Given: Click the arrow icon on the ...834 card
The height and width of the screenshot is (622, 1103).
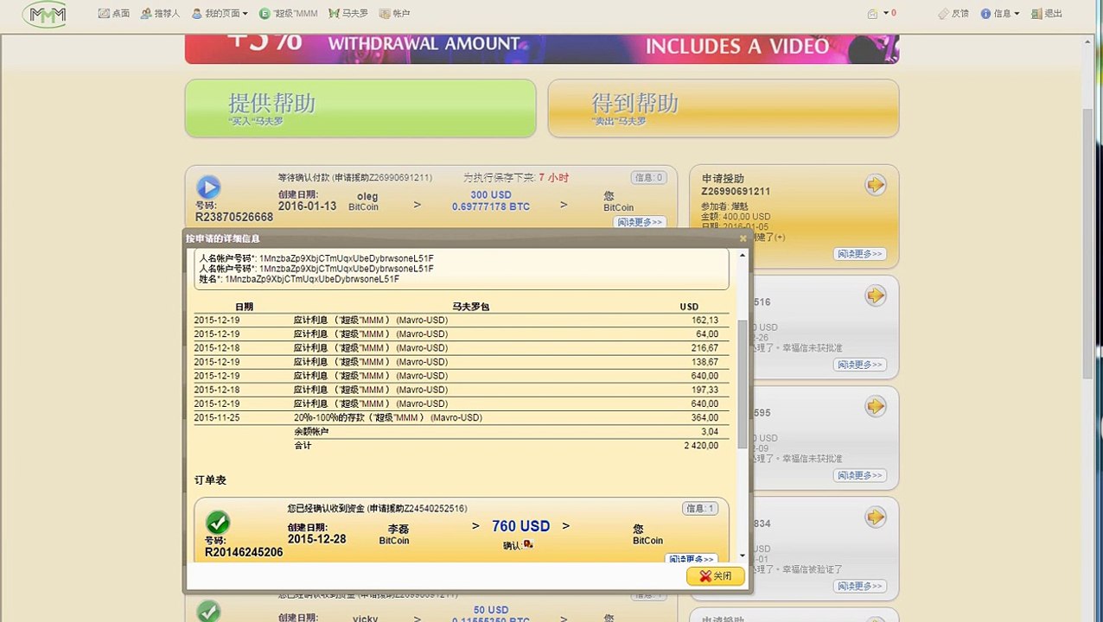Looking at the screenshot, I should [876, 517].
